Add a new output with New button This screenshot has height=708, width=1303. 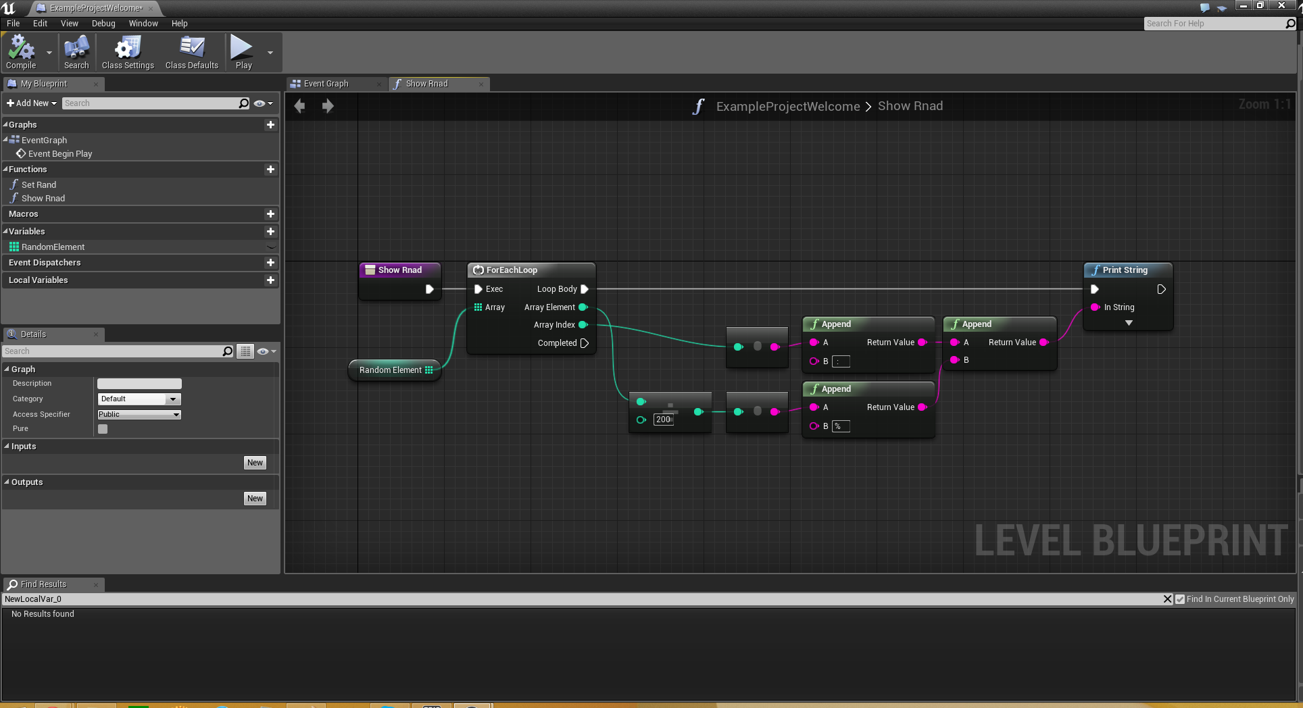tap(255, 499)
